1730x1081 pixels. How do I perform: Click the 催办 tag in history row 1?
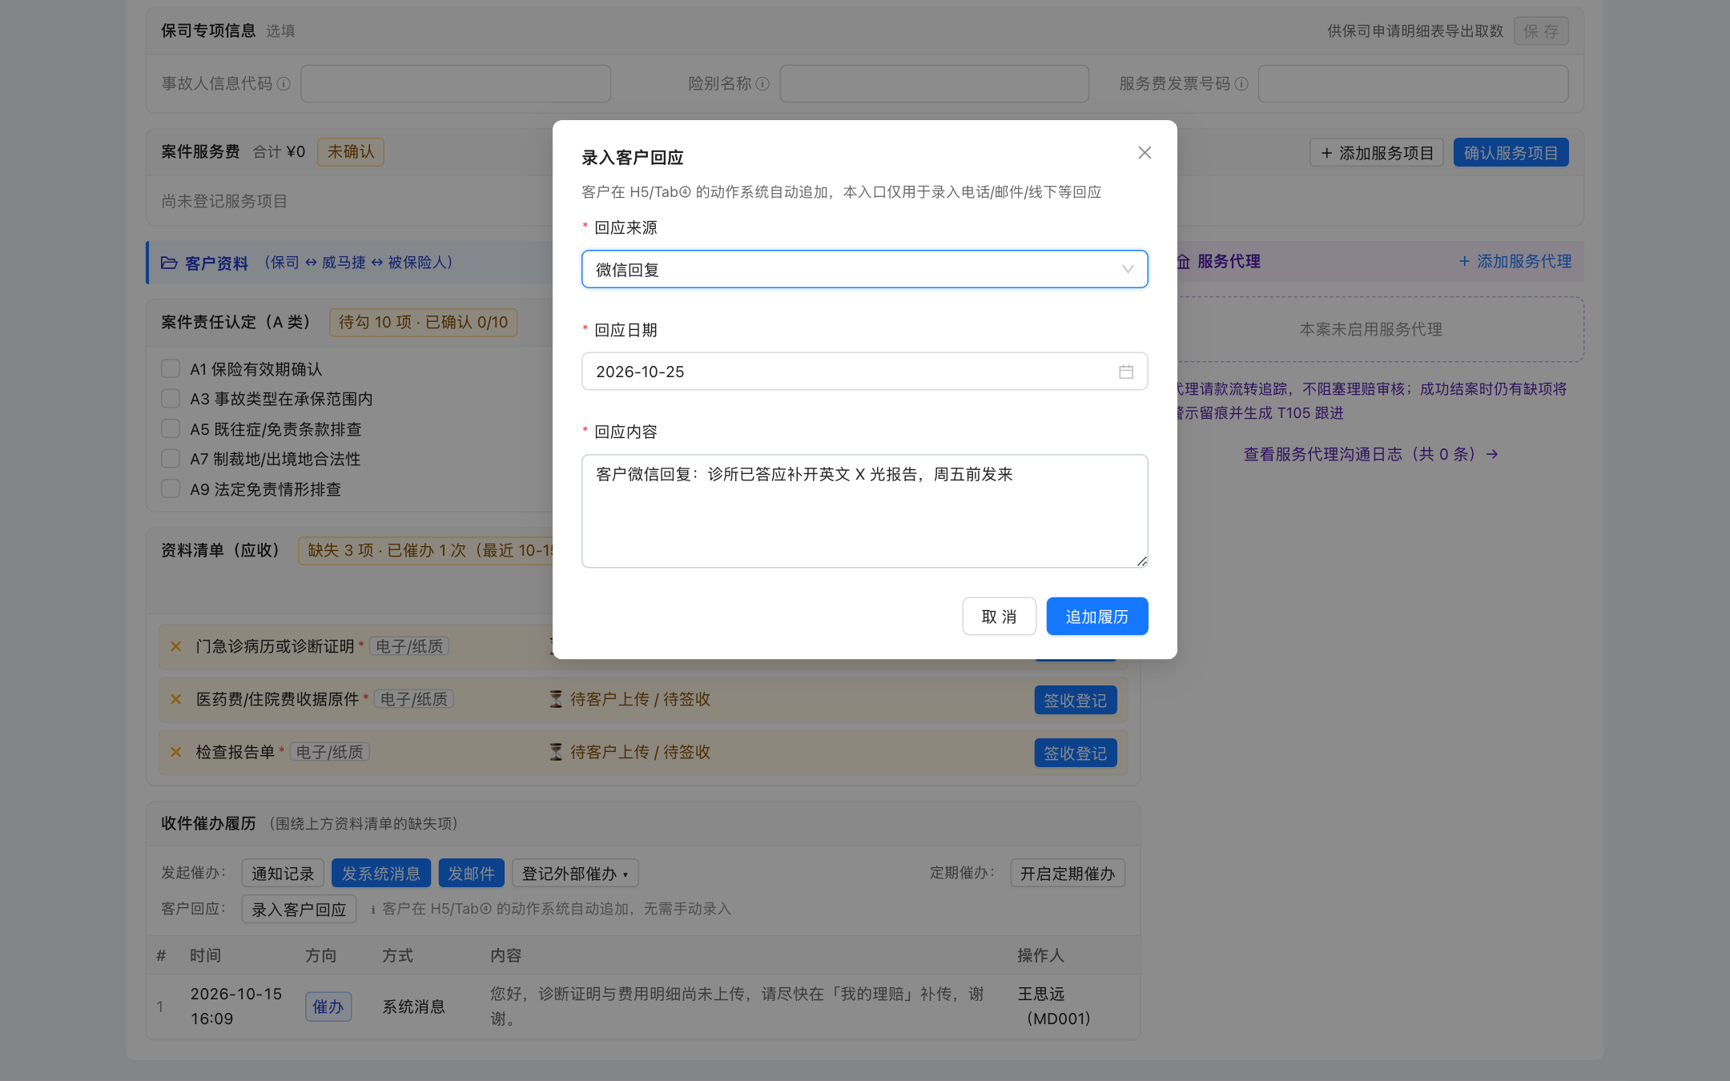(x=328, y=1007)
